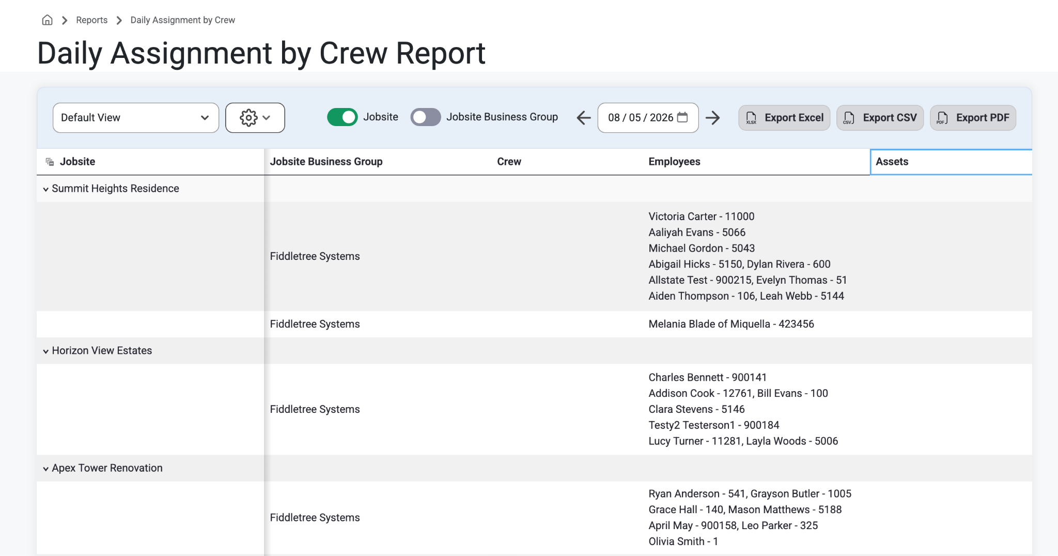The image size is (1058, 556).
Task: Click Fiddletree Systems in Charles Bennett row
Action: pyautogui.click(x=315, y=409)
